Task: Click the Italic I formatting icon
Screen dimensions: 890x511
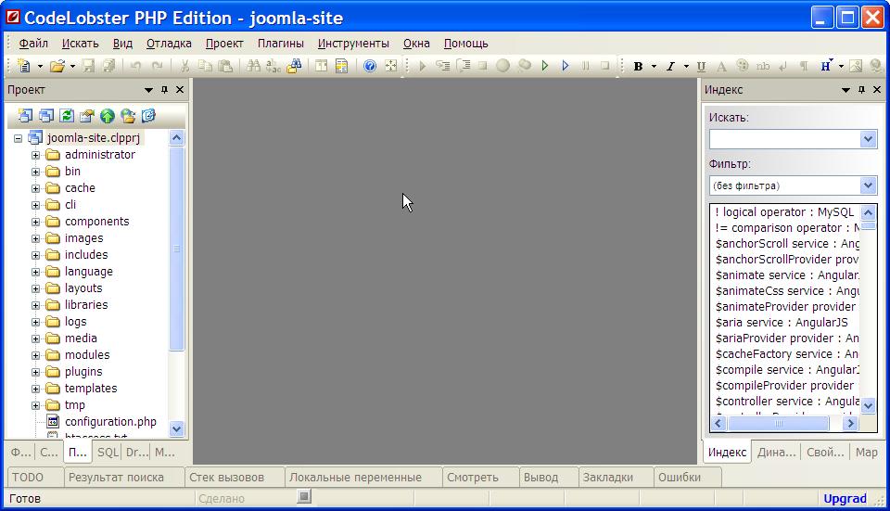Action: coord(670,67)
